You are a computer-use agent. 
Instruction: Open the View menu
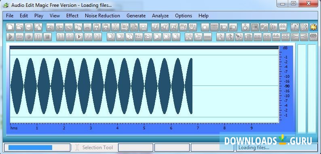coord(55,16)
